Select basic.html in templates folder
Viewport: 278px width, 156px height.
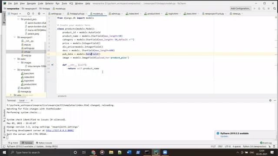coord(29,73)
